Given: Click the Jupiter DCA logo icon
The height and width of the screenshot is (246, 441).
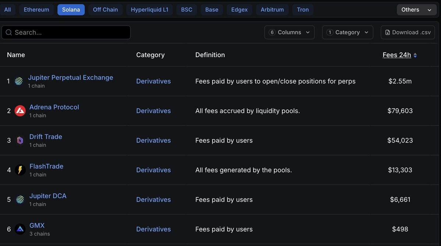Looking at the screenshot, I should (x=20, y=200).
